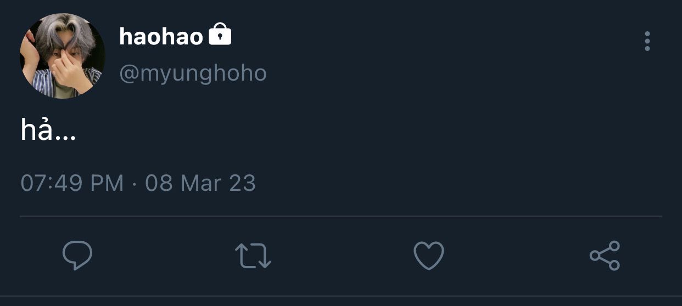The width and height of the screenshot is (682, 306).
Task: Click the divider line under the timestamp
Action: tap(340, 217)
